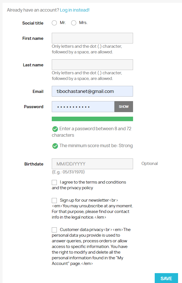Click into the Email field
Image resolution: width=182 pixels, height=283 pixels.
(93, 91)
